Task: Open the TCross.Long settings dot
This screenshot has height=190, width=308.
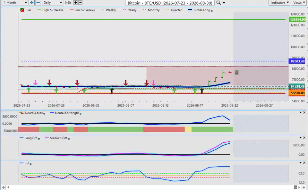Action: [x=212, y=11]
